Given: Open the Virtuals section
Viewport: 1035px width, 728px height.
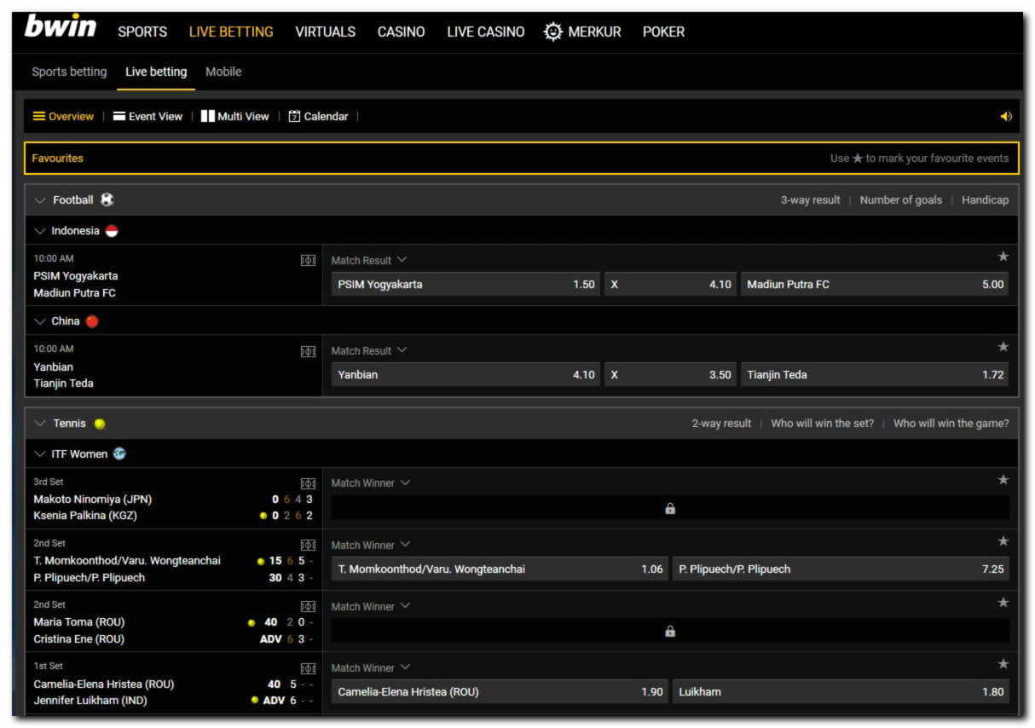Looking at the screenshot, I should tap(326, 32).
